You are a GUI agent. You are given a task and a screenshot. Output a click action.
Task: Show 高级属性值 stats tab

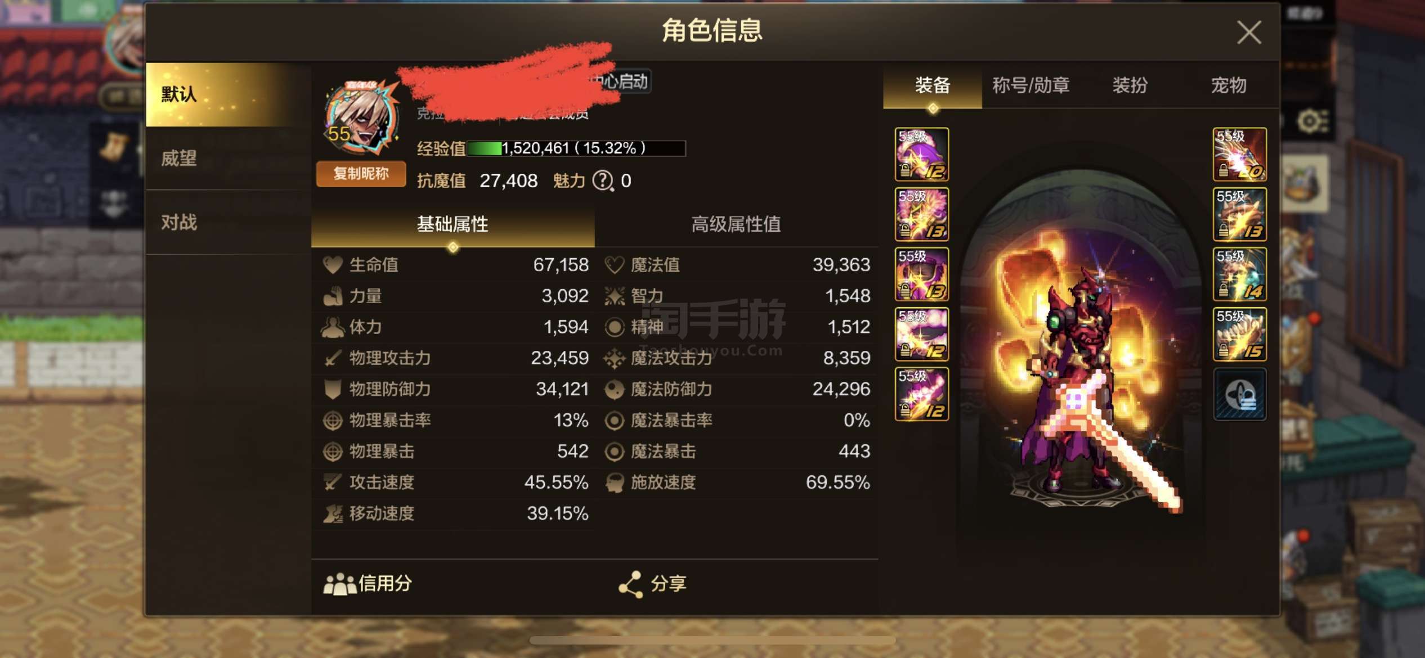[736, 224]
